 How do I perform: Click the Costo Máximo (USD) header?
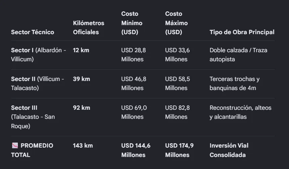click(176, 23)
